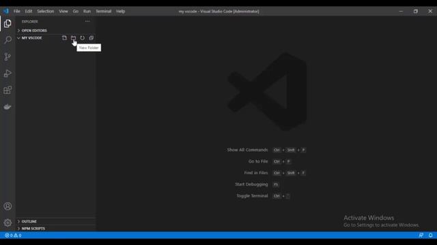Expand the Open Editors section
Screen dimensions: 437x245
click(56, 30)
